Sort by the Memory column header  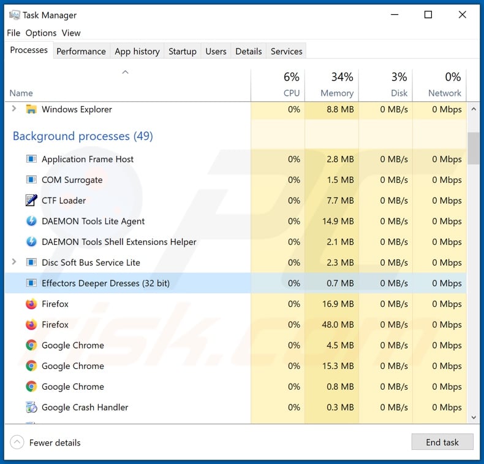(331, 85)
